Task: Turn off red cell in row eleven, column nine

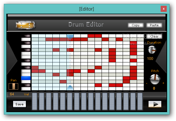Action: coord(91,71)
